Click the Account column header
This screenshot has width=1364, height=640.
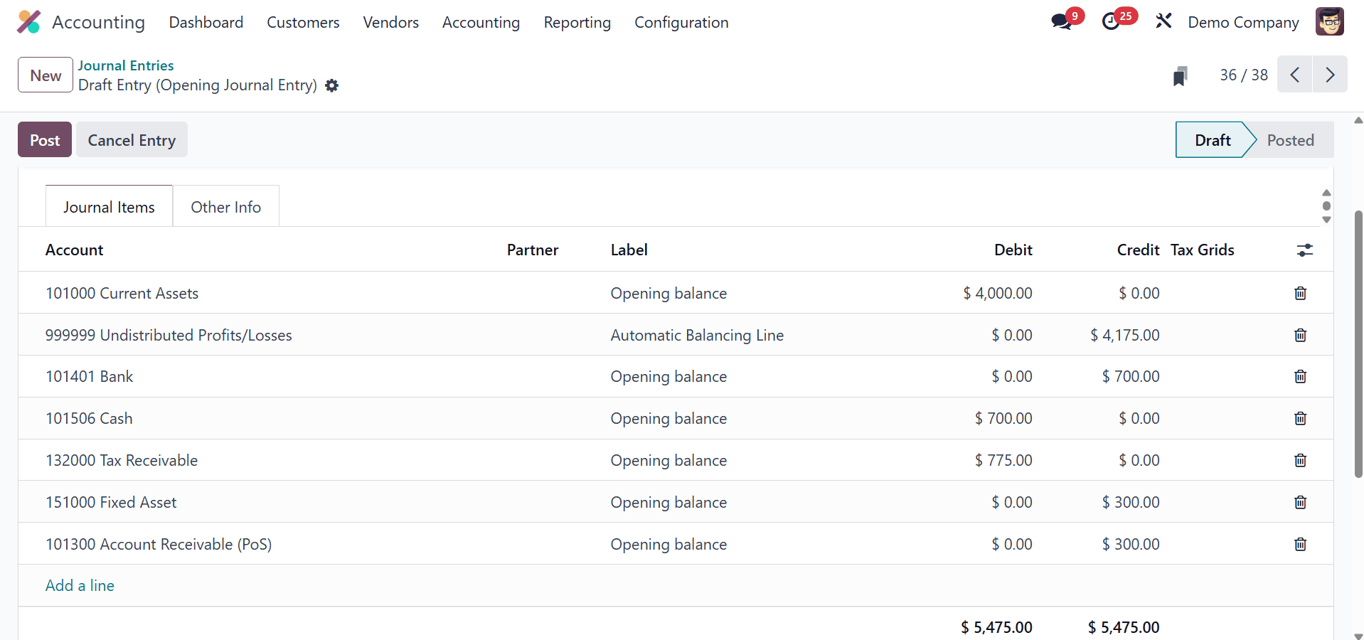click(75, 250)
